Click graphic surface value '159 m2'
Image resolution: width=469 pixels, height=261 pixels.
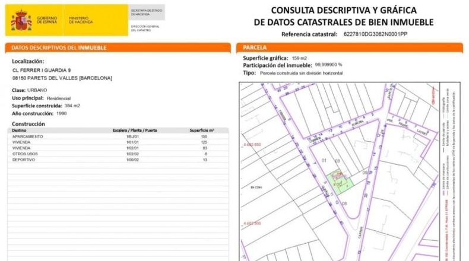click(299, 58)
